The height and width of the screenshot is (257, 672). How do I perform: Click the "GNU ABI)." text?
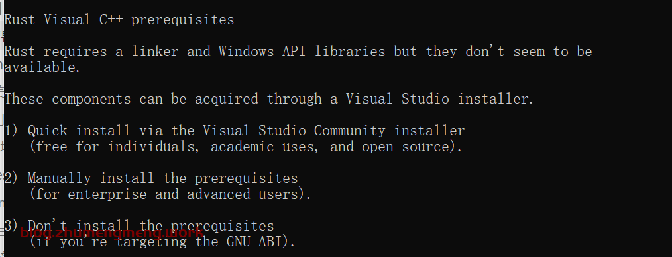click(260, 242)
